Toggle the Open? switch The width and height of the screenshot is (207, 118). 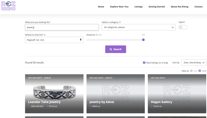183,27
